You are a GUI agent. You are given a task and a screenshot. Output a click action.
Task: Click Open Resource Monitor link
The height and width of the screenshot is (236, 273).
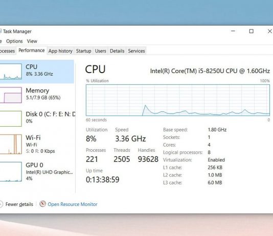pyautogui.click(x=73, y=204)
